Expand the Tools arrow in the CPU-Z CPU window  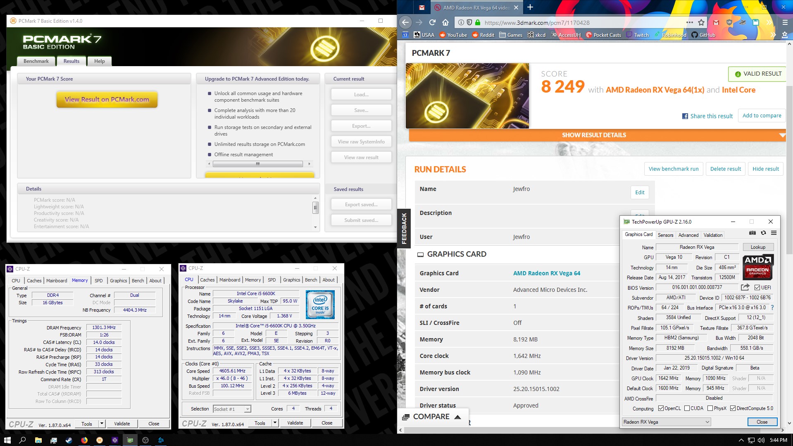(275, 423)
